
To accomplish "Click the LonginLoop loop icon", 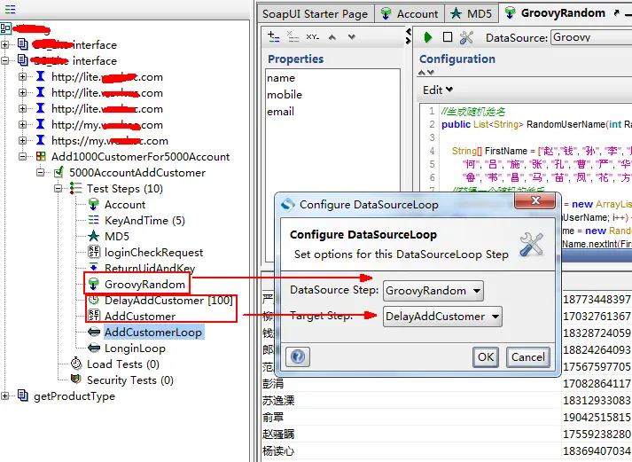I will 94,348.
